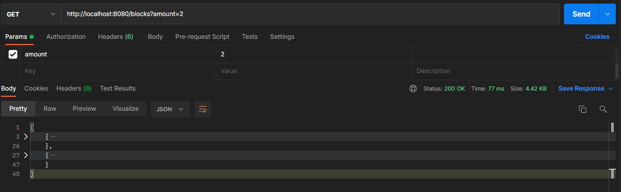Click the value cell containing 2
The height and width of the screenshot is (192, 621).
(314, 54)
